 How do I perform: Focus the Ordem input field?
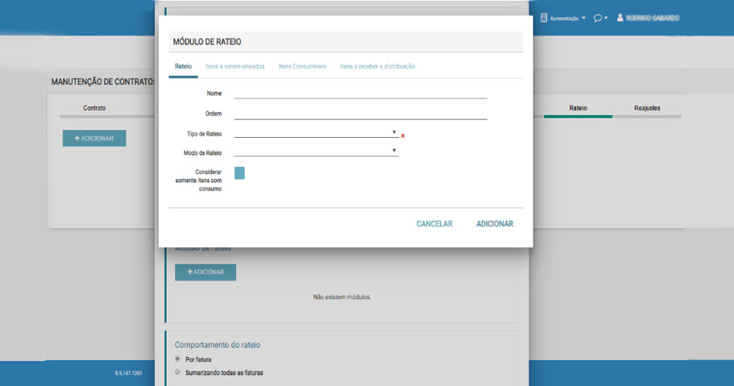tap(360, 114)
